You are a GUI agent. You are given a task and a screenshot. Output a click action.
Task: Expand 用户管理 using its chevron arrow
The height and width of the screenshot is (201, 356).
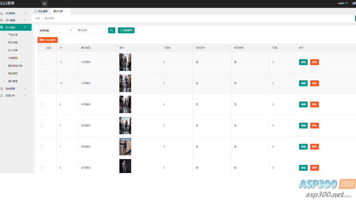[25, 20]
